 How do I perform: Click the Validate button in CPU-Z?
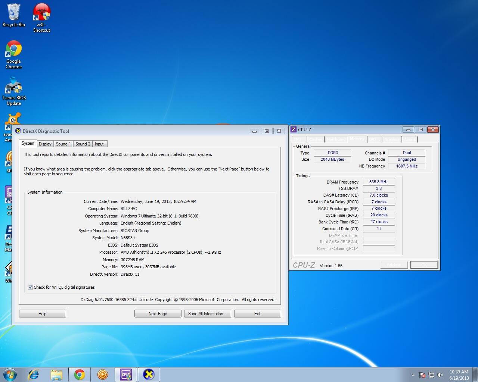click(394, 265)
